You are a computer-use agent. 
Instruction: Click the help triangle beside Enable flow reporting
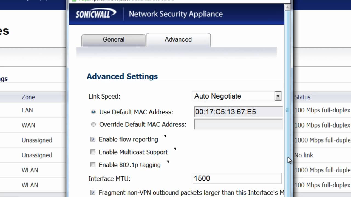[165, 136]
